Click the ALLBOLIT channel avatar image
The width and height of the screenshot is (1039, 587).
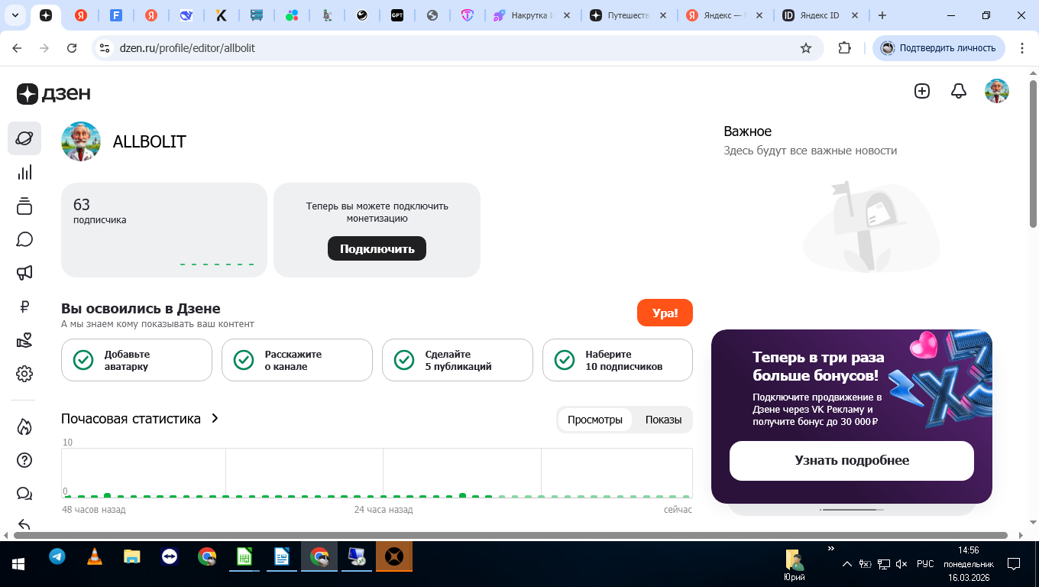coord(81,141)
